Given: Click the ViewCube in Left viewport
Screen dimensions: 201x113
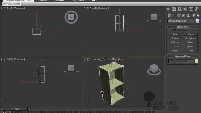Looking at the screenshot, I should (71, 68).
